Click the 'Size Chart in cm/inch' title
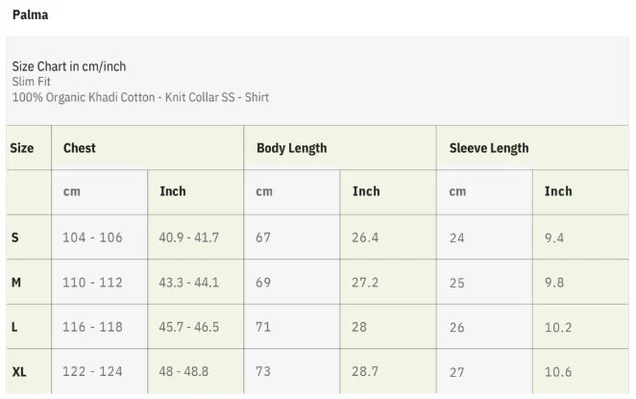Image resolution: width=636 pixels, height=399 pixels. 69,66
